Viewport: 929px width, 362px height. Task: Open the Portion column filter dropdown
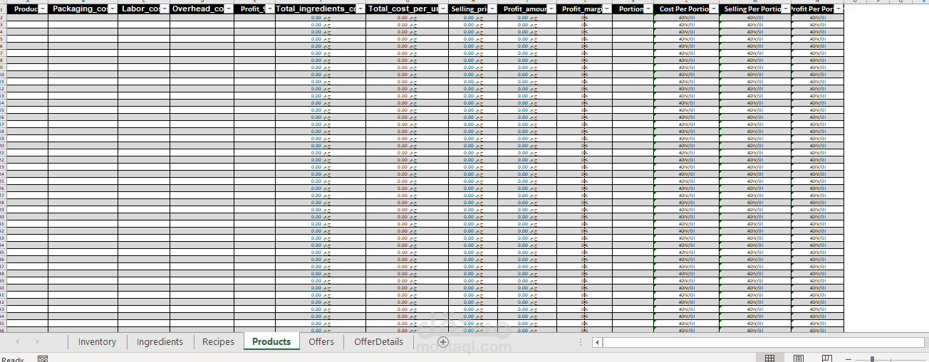point(649,9)
